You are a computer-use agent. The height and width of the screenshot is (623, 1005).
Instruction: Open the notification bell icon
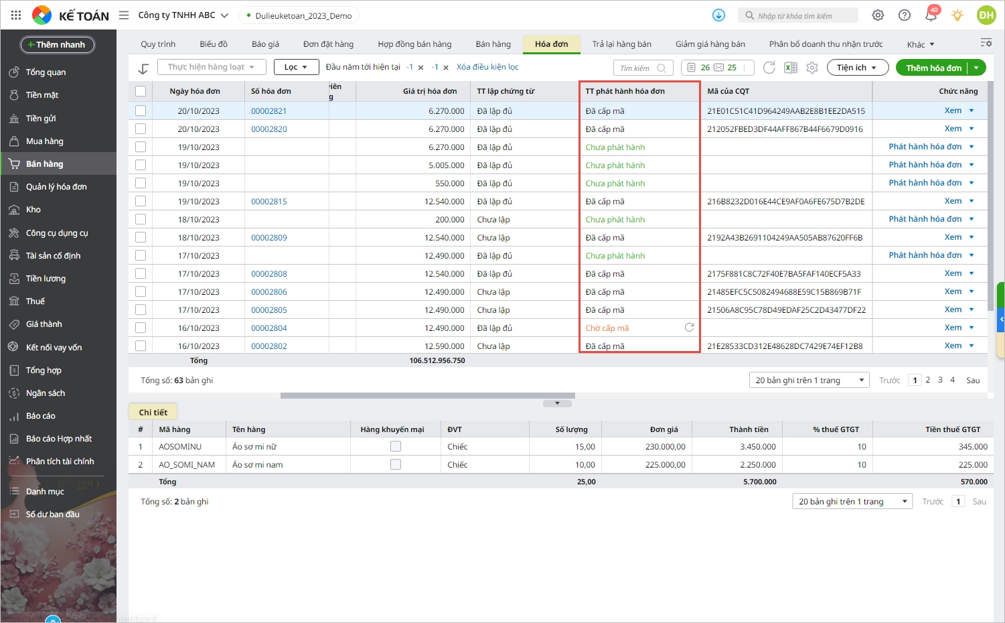click(x=931, y=15)
